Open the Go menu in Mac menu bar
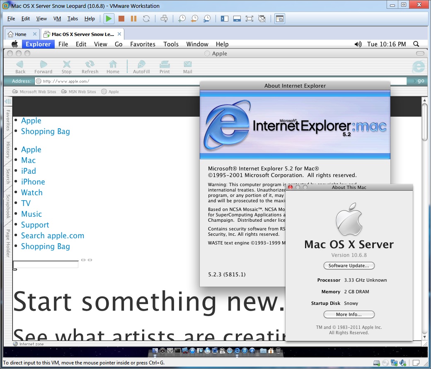Screen dimensions: 431x369 (x=119, y=44)
